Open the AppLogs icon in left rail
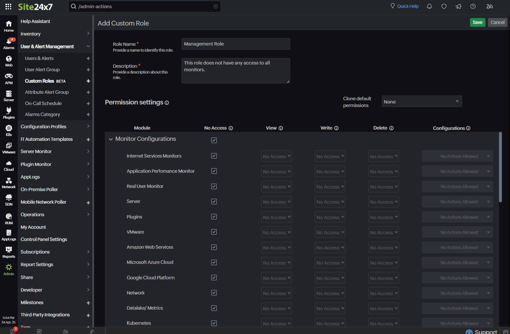 (9, 235)
